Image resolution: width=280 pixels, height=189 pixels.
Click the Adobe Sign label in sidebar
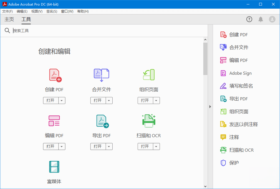(240, 73)
